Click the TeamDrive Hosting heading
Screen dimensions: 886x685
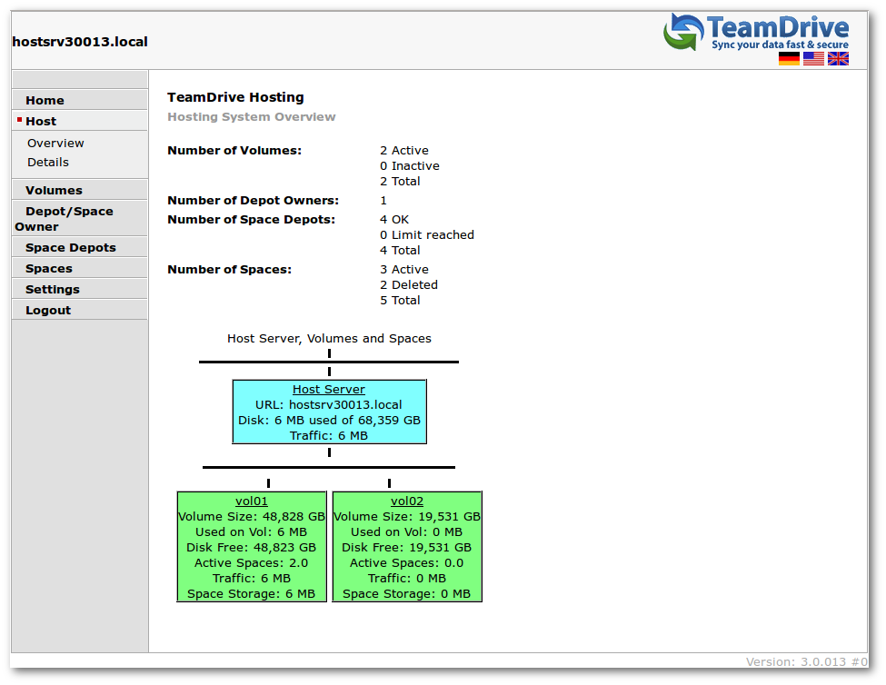tap(235, 97)
